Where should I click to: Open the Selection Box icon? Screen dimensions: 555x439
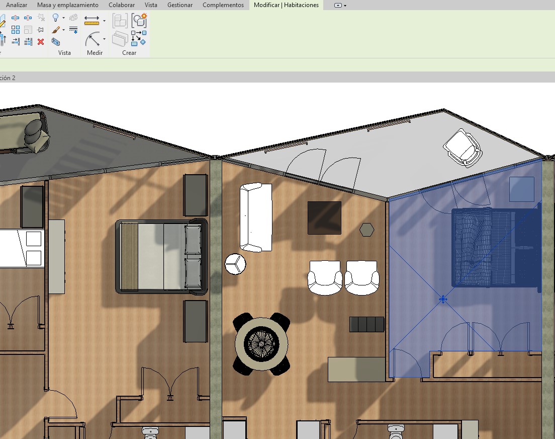coord(55,42)
